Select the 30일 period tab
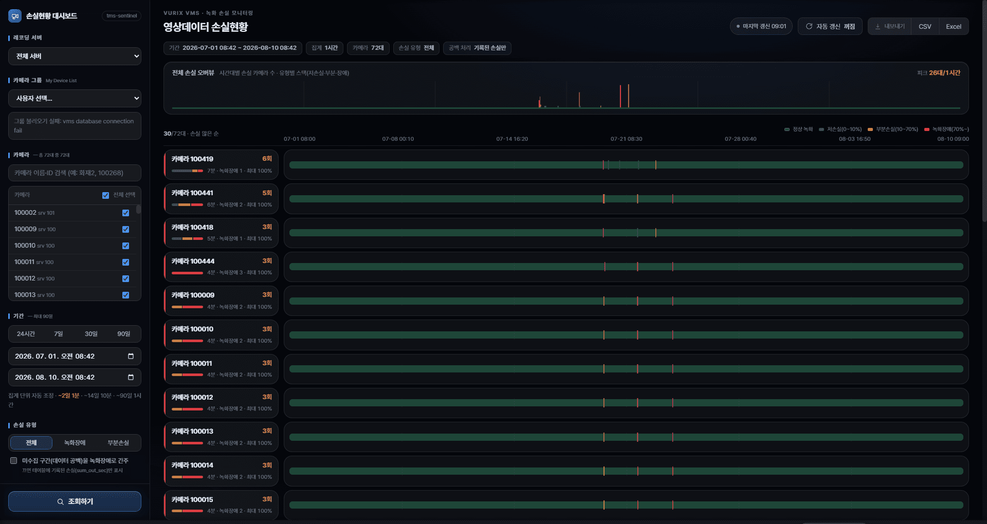Viewport: 987px width, 524px height. (x=91, y=334)
